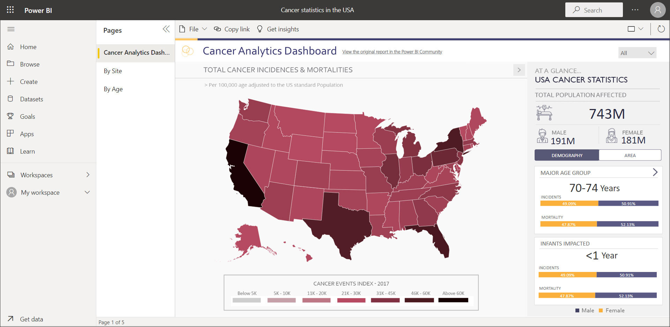Image resolution: width=670 pixels, height=327 pixels.
Task: Select the Home icon in the sidebar
Action: 10,47
